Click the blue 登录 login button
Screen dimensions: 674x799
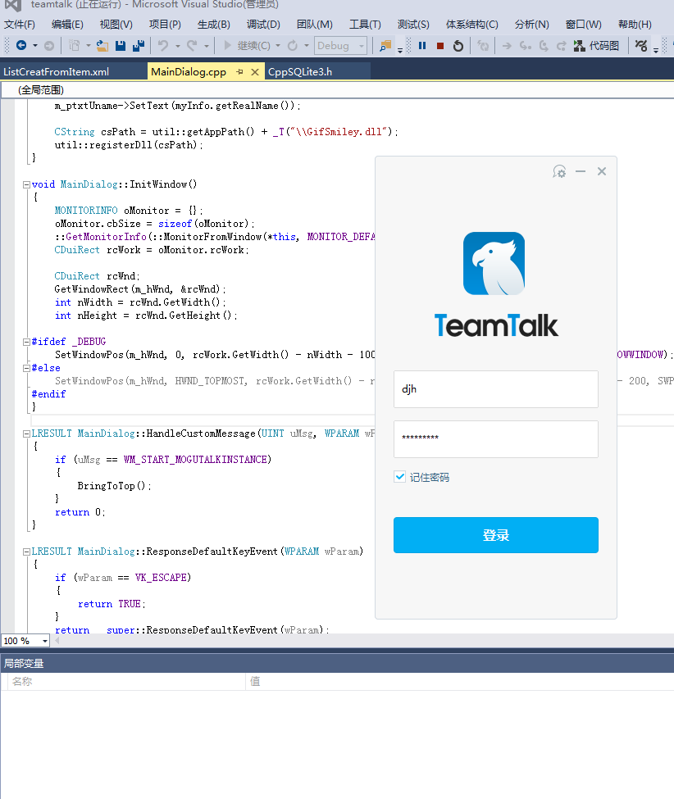[496, 535]
